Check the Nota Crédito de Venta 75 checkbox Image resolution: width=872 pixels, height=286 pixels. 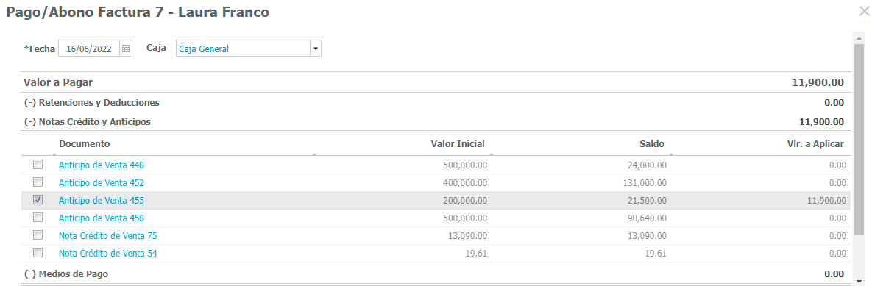[38, 235]
